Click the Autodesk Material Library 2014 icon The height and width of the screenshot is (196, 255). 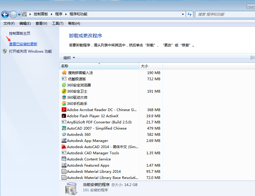(x=64, y=171)
